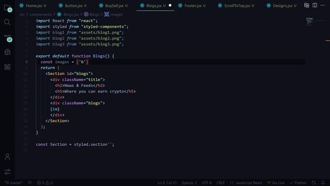Open the Manage settings gear
This screenshot has height=186, width=330.
pos(7,172)
